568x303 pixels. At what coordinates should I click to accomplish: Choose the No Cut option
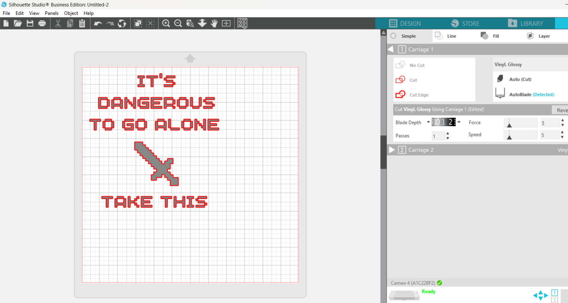[x=410, y=65]
